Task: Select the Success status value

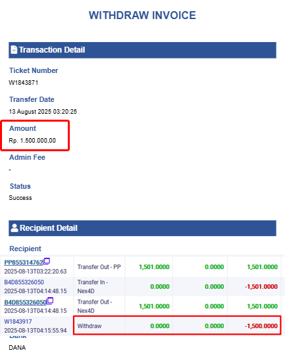Action: [20, 198]
